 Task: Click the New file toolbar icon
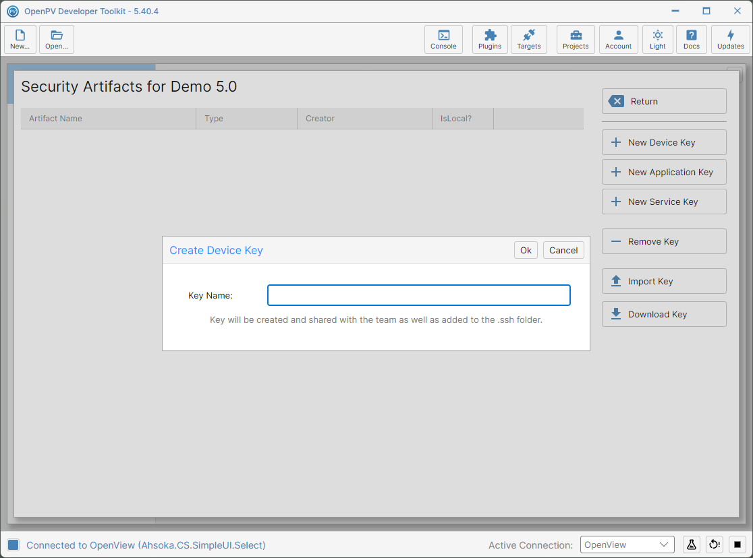(20, 39)
